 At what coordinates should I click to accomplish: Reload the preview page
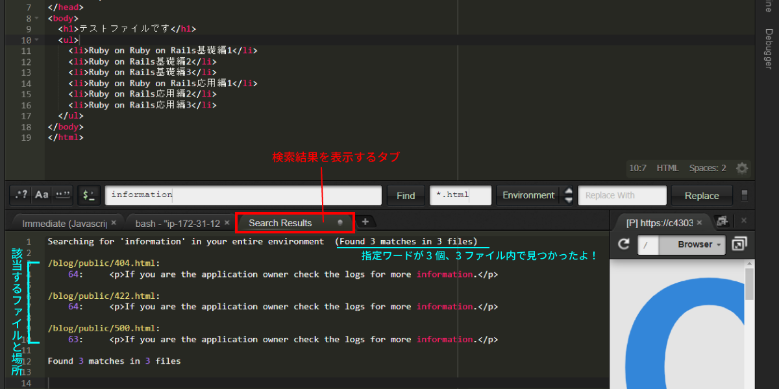pos(624,244)
